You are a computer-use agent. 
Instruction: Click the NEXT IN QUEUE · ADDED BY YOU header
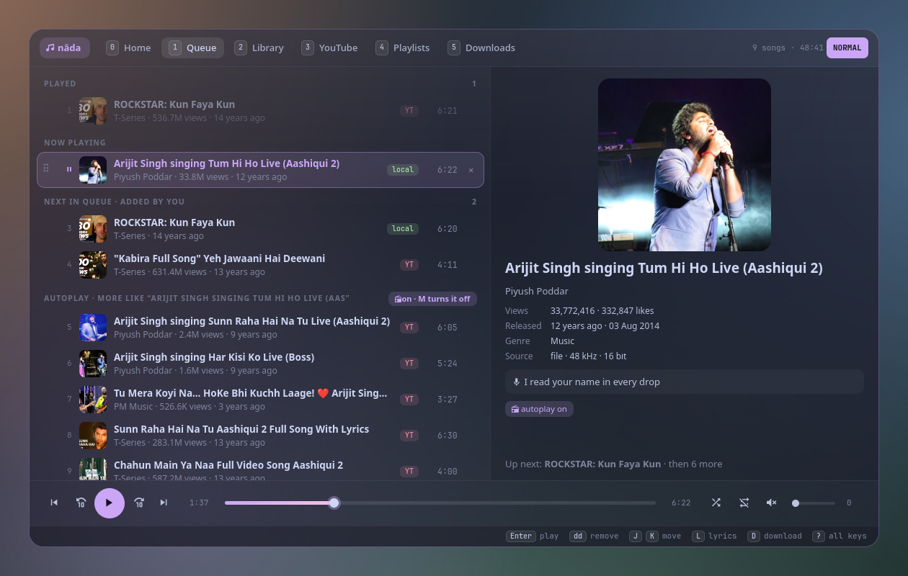tap(114, 202)
